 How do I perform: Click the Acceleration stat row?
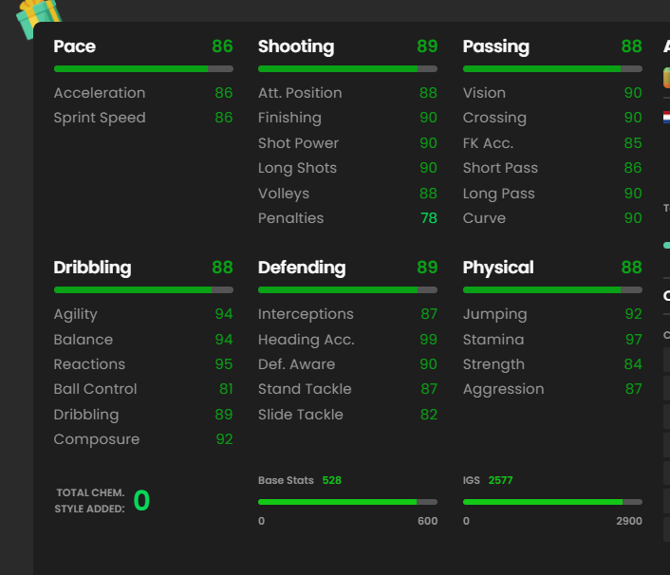point(143,93)
